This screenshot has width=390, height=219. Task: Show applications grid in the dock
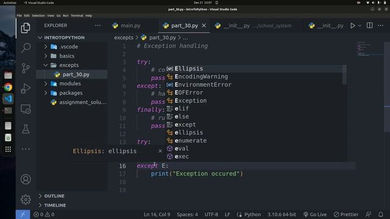click(8, 149)
